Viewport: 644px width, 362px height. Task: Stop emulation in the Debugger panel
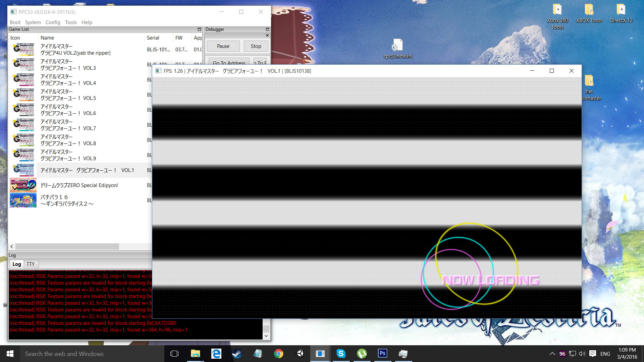256,46
